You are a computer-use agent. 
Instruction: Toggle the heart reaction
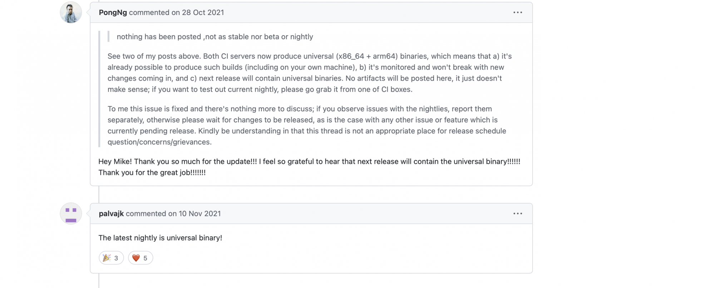140,258
